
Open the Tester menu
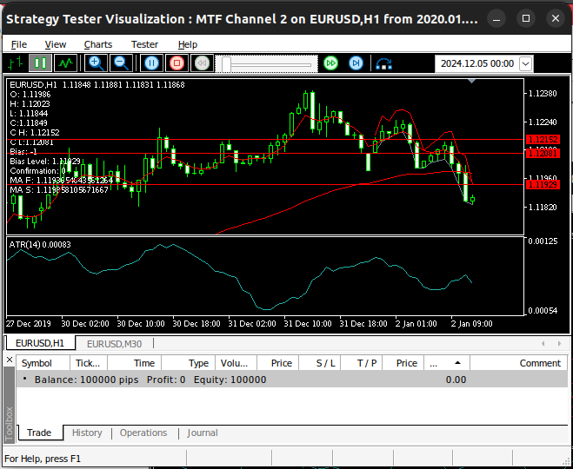click(144, 44)
